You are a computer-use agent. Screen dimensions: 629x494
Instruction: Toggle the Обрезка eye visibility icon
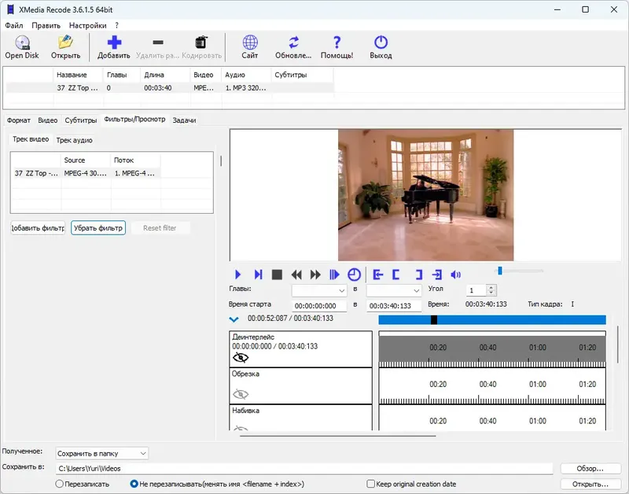click(x=241, y=394)
